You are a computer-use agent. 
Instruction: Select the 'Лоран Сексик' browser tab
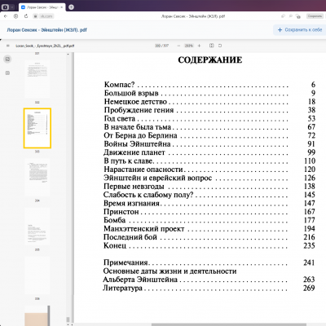[42, 7]
